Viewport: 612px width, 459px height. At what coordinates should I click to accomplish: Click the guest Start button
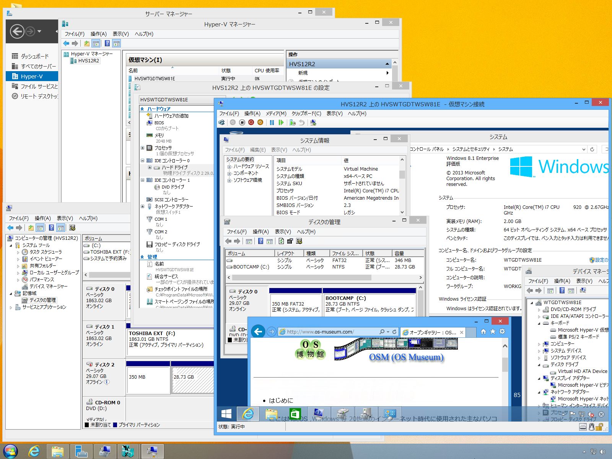(226, 414)
